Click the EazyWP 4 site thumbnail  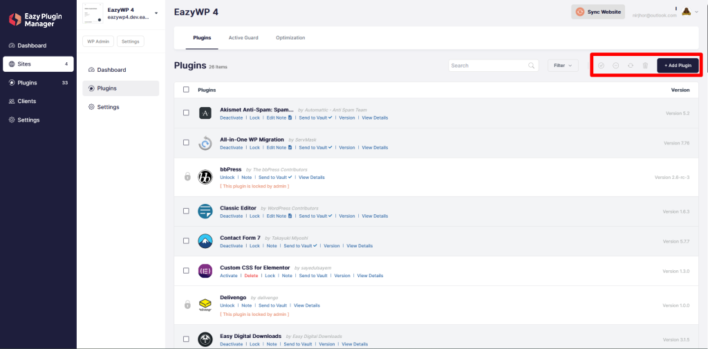coord(93,14)
